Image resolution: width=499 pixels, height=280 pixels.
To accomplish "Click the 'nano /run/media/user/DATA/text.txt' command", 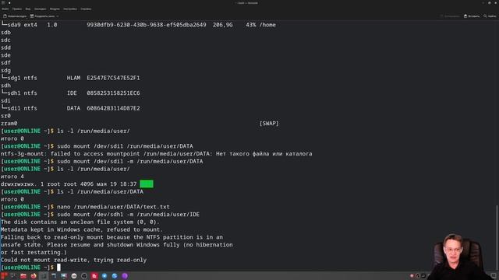I will (113, 207).
